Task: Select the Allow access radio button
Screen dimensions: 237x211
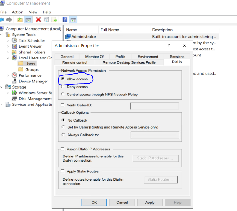Action: [x=63, y=79]
